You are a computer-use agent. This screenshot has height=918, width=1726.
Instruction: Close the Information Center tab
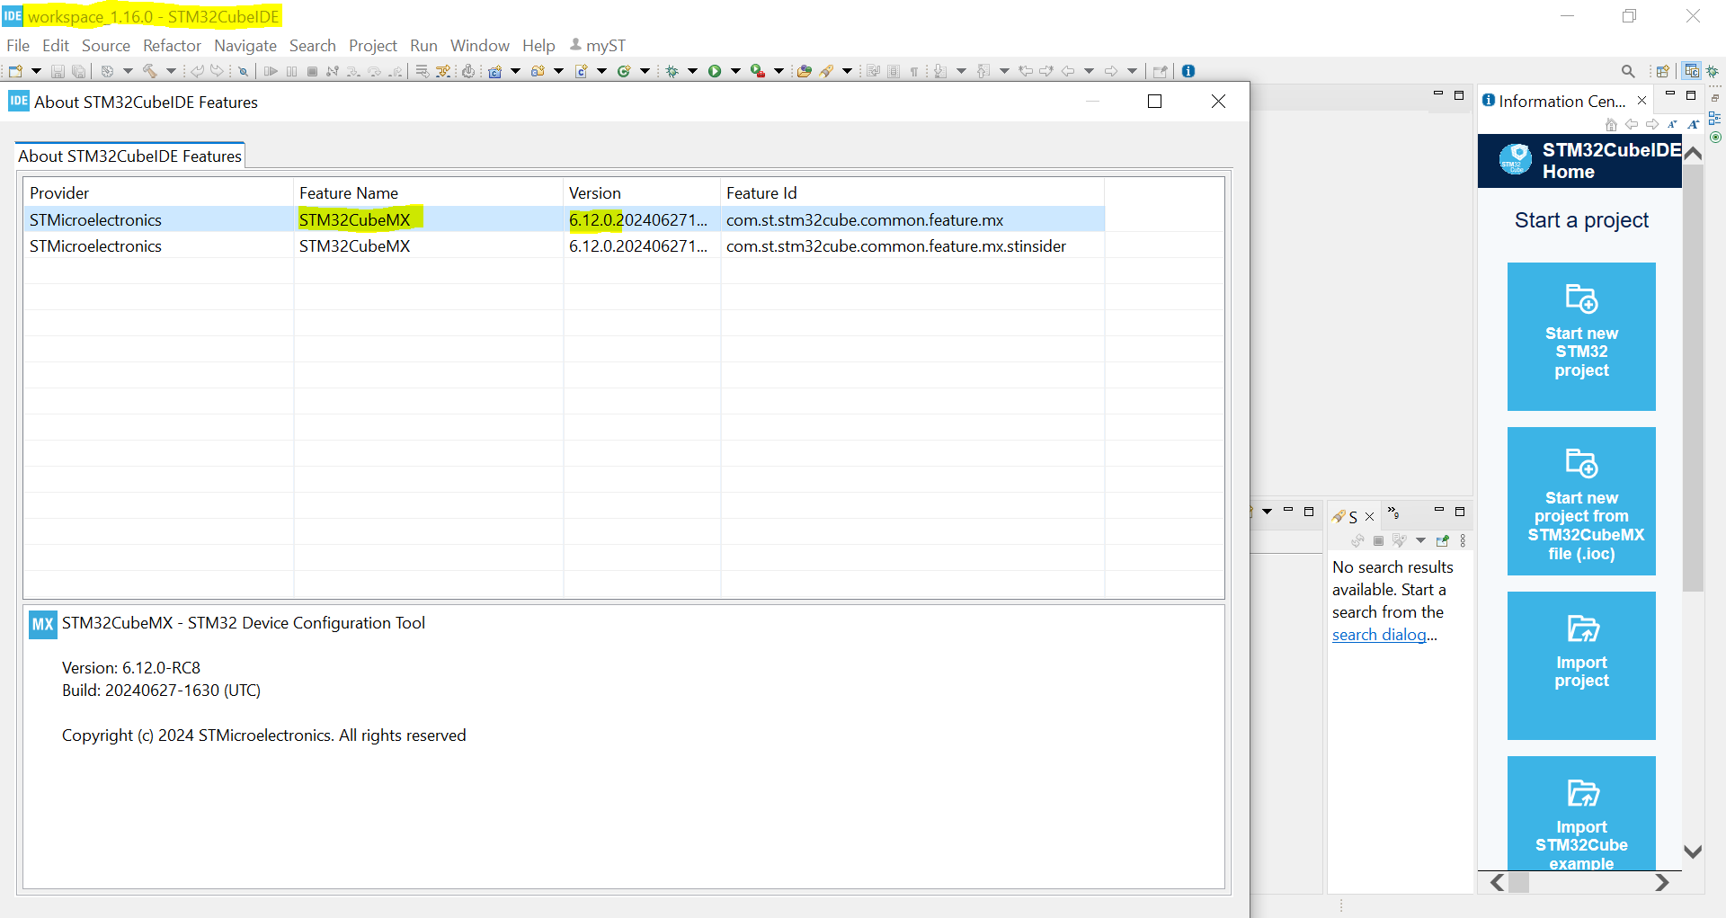1641,101
